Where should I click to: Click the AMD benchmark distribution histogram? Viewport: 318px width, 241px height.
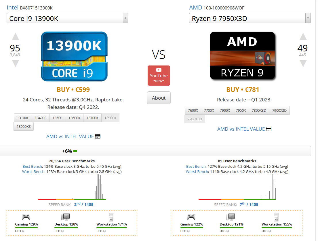click(x=237, y=187)
